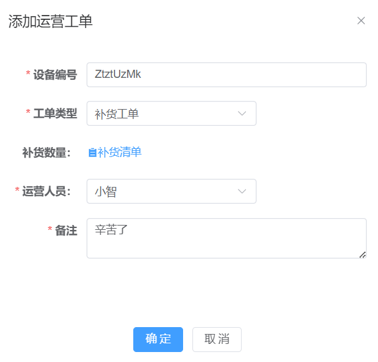Click the document icon beside 补货清单
This screenshot has width=378, height=362.
pos(92,153)
